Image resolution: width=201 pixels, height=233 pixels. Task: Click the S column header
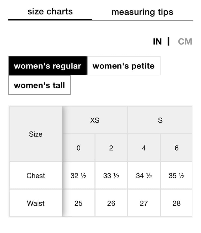[x=160, y=120]
